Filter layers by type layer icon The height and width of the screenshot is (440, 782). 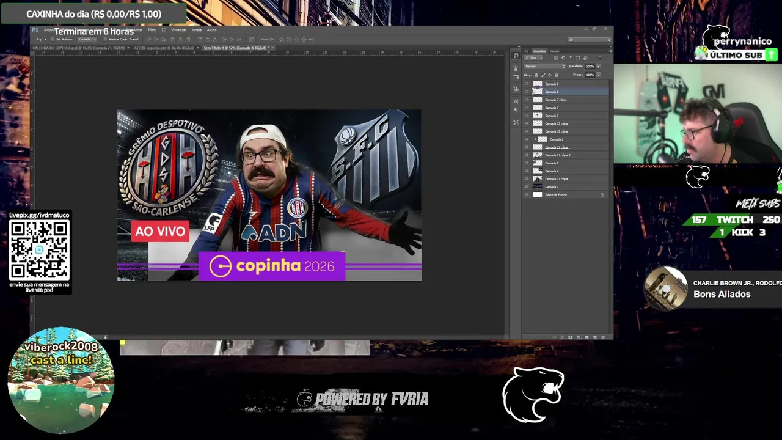pos(571,58)
